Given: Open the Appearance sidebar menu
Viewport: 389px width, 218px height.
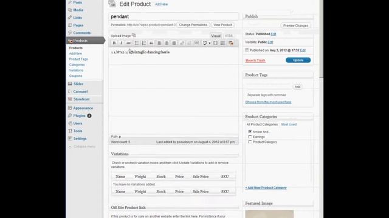Looking at the screenshot, I should 83,108.
